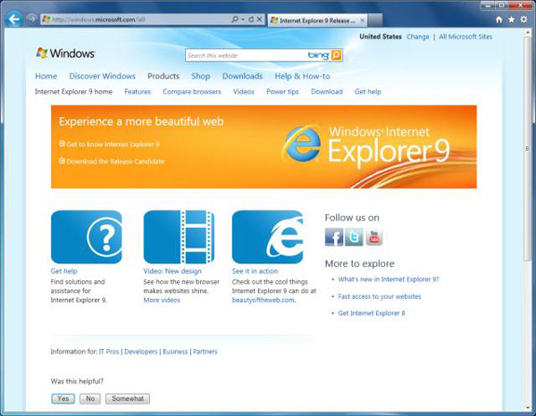Open What's new in Internet Explorer 9?
This screenshot has width=536, height=416.
tap(389, 279)
